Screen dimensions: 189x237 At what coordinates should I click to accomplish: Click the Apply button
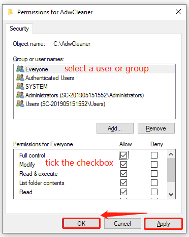[x=163, y=224]
